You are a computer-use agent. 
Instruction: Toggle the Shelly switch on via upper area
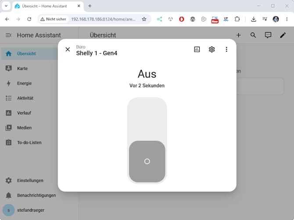[147, 119]
